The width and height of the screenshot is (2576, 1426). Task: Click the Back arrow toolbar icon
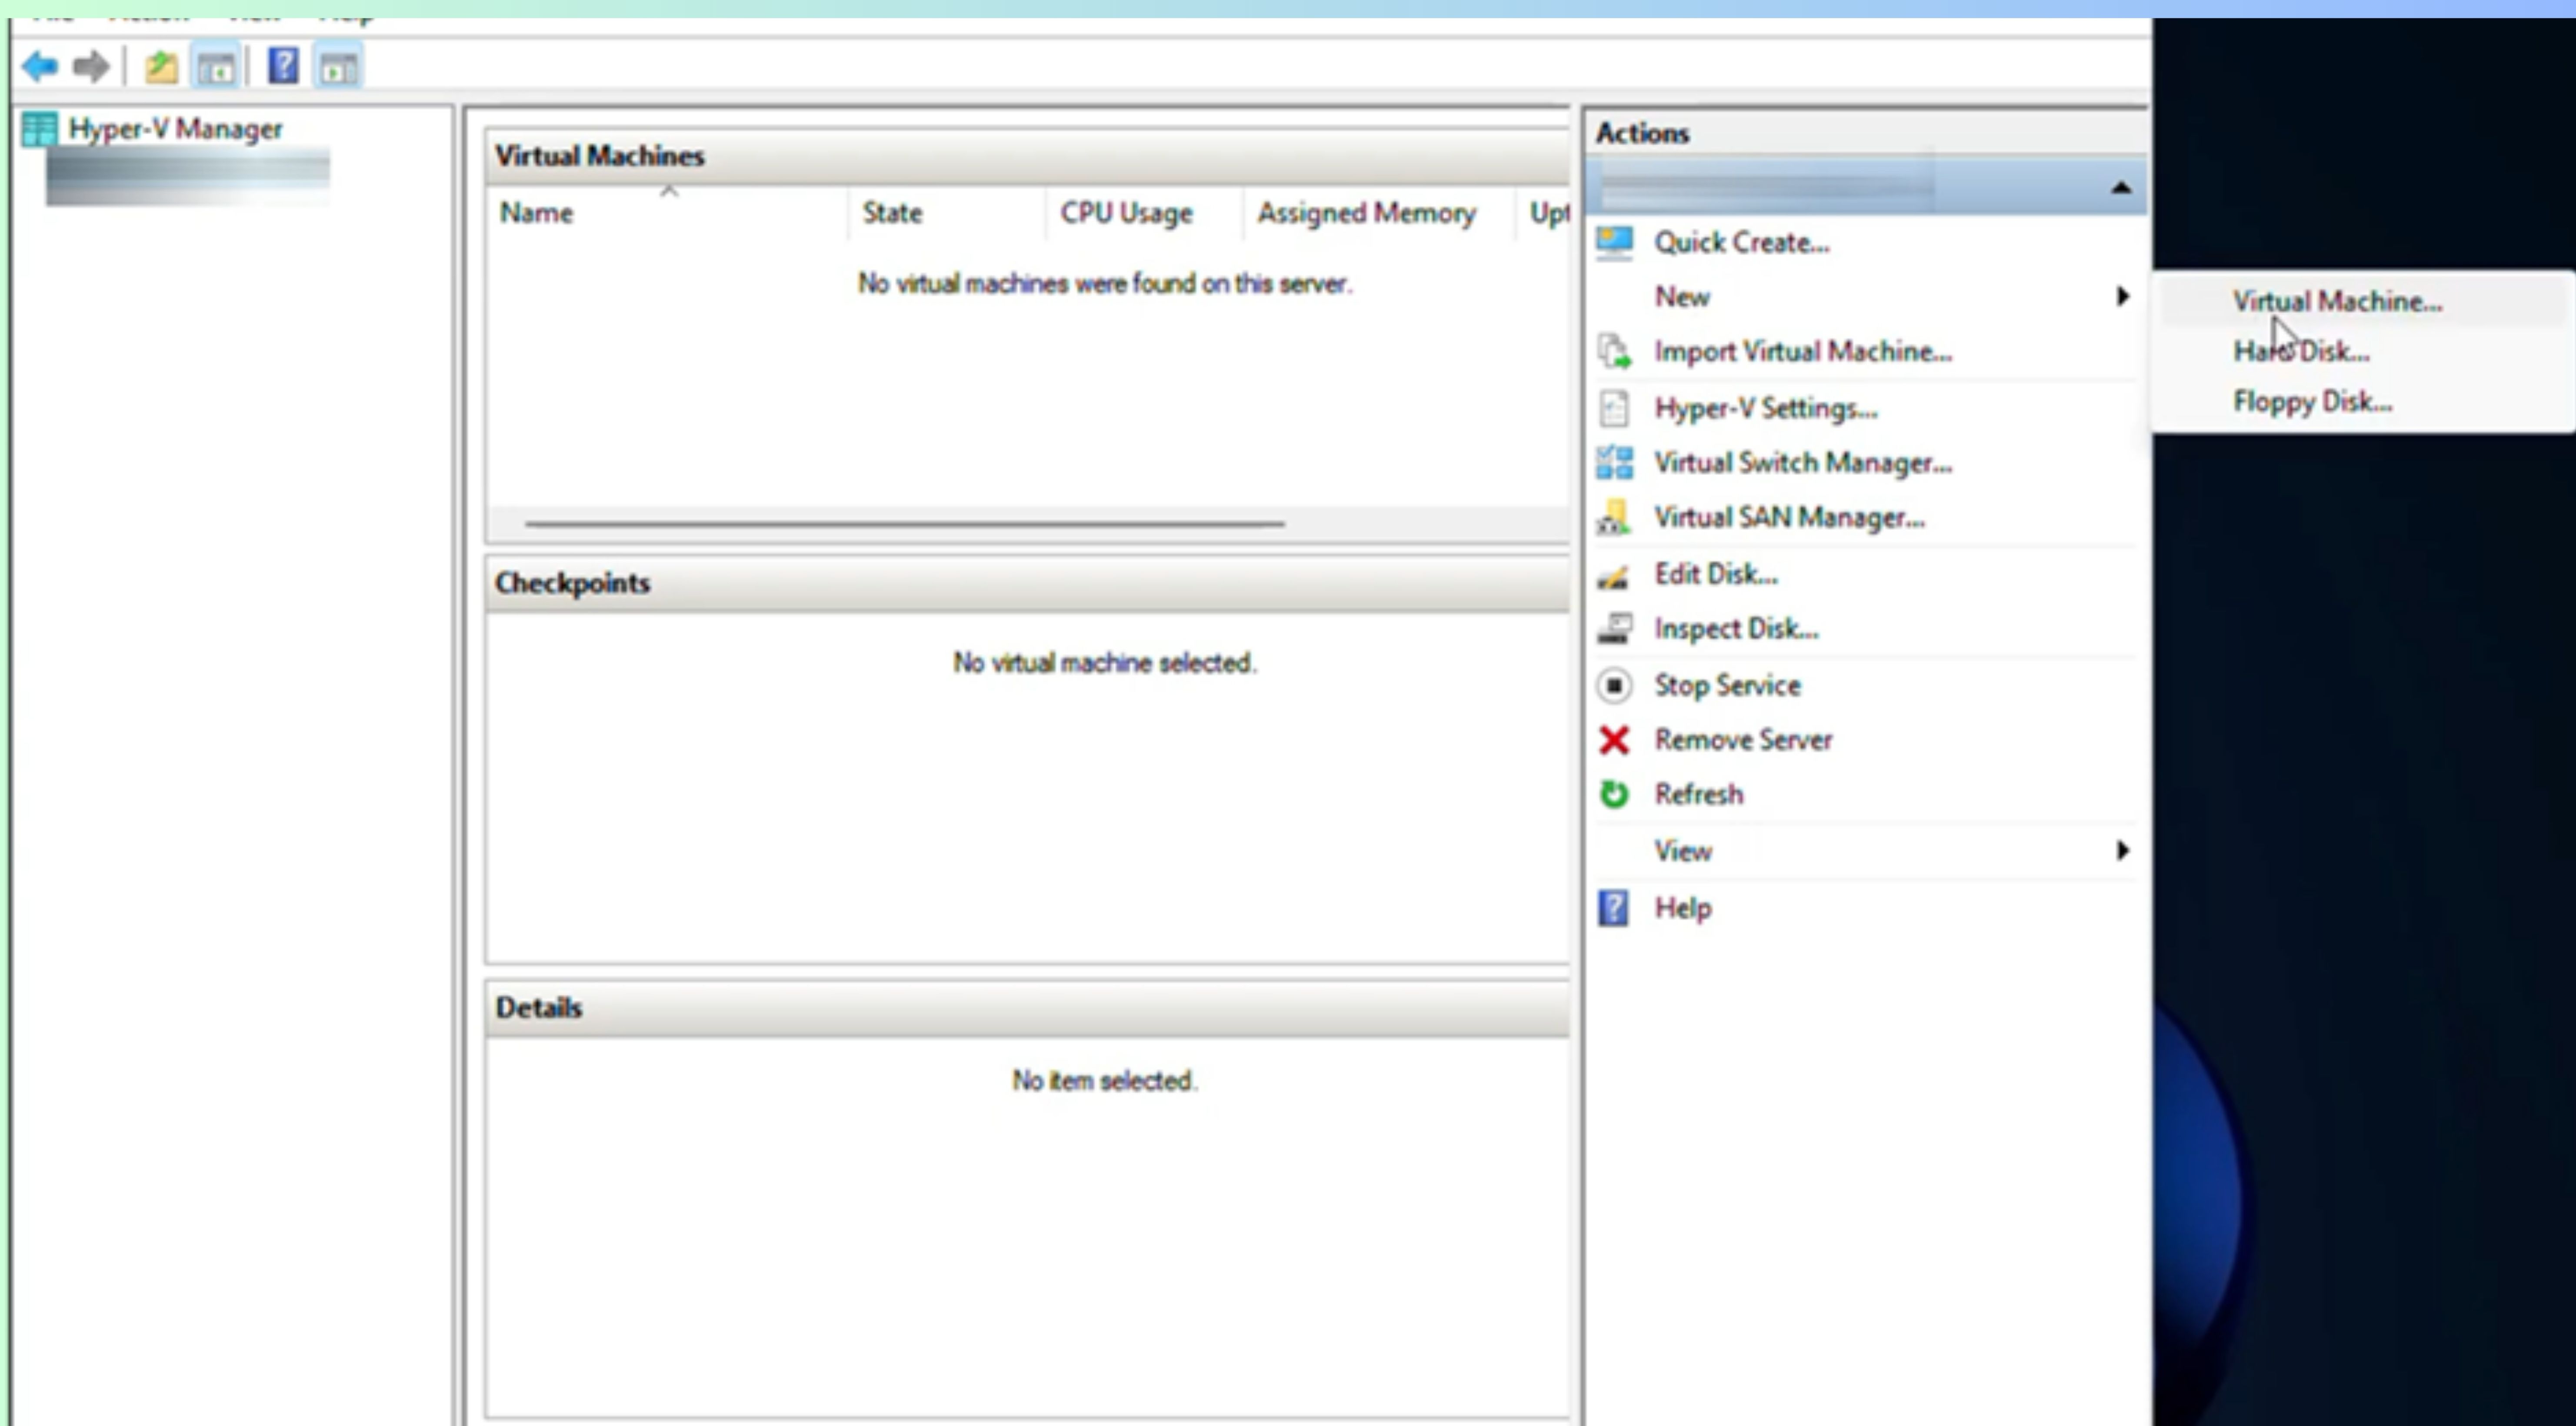coord(40,67)
